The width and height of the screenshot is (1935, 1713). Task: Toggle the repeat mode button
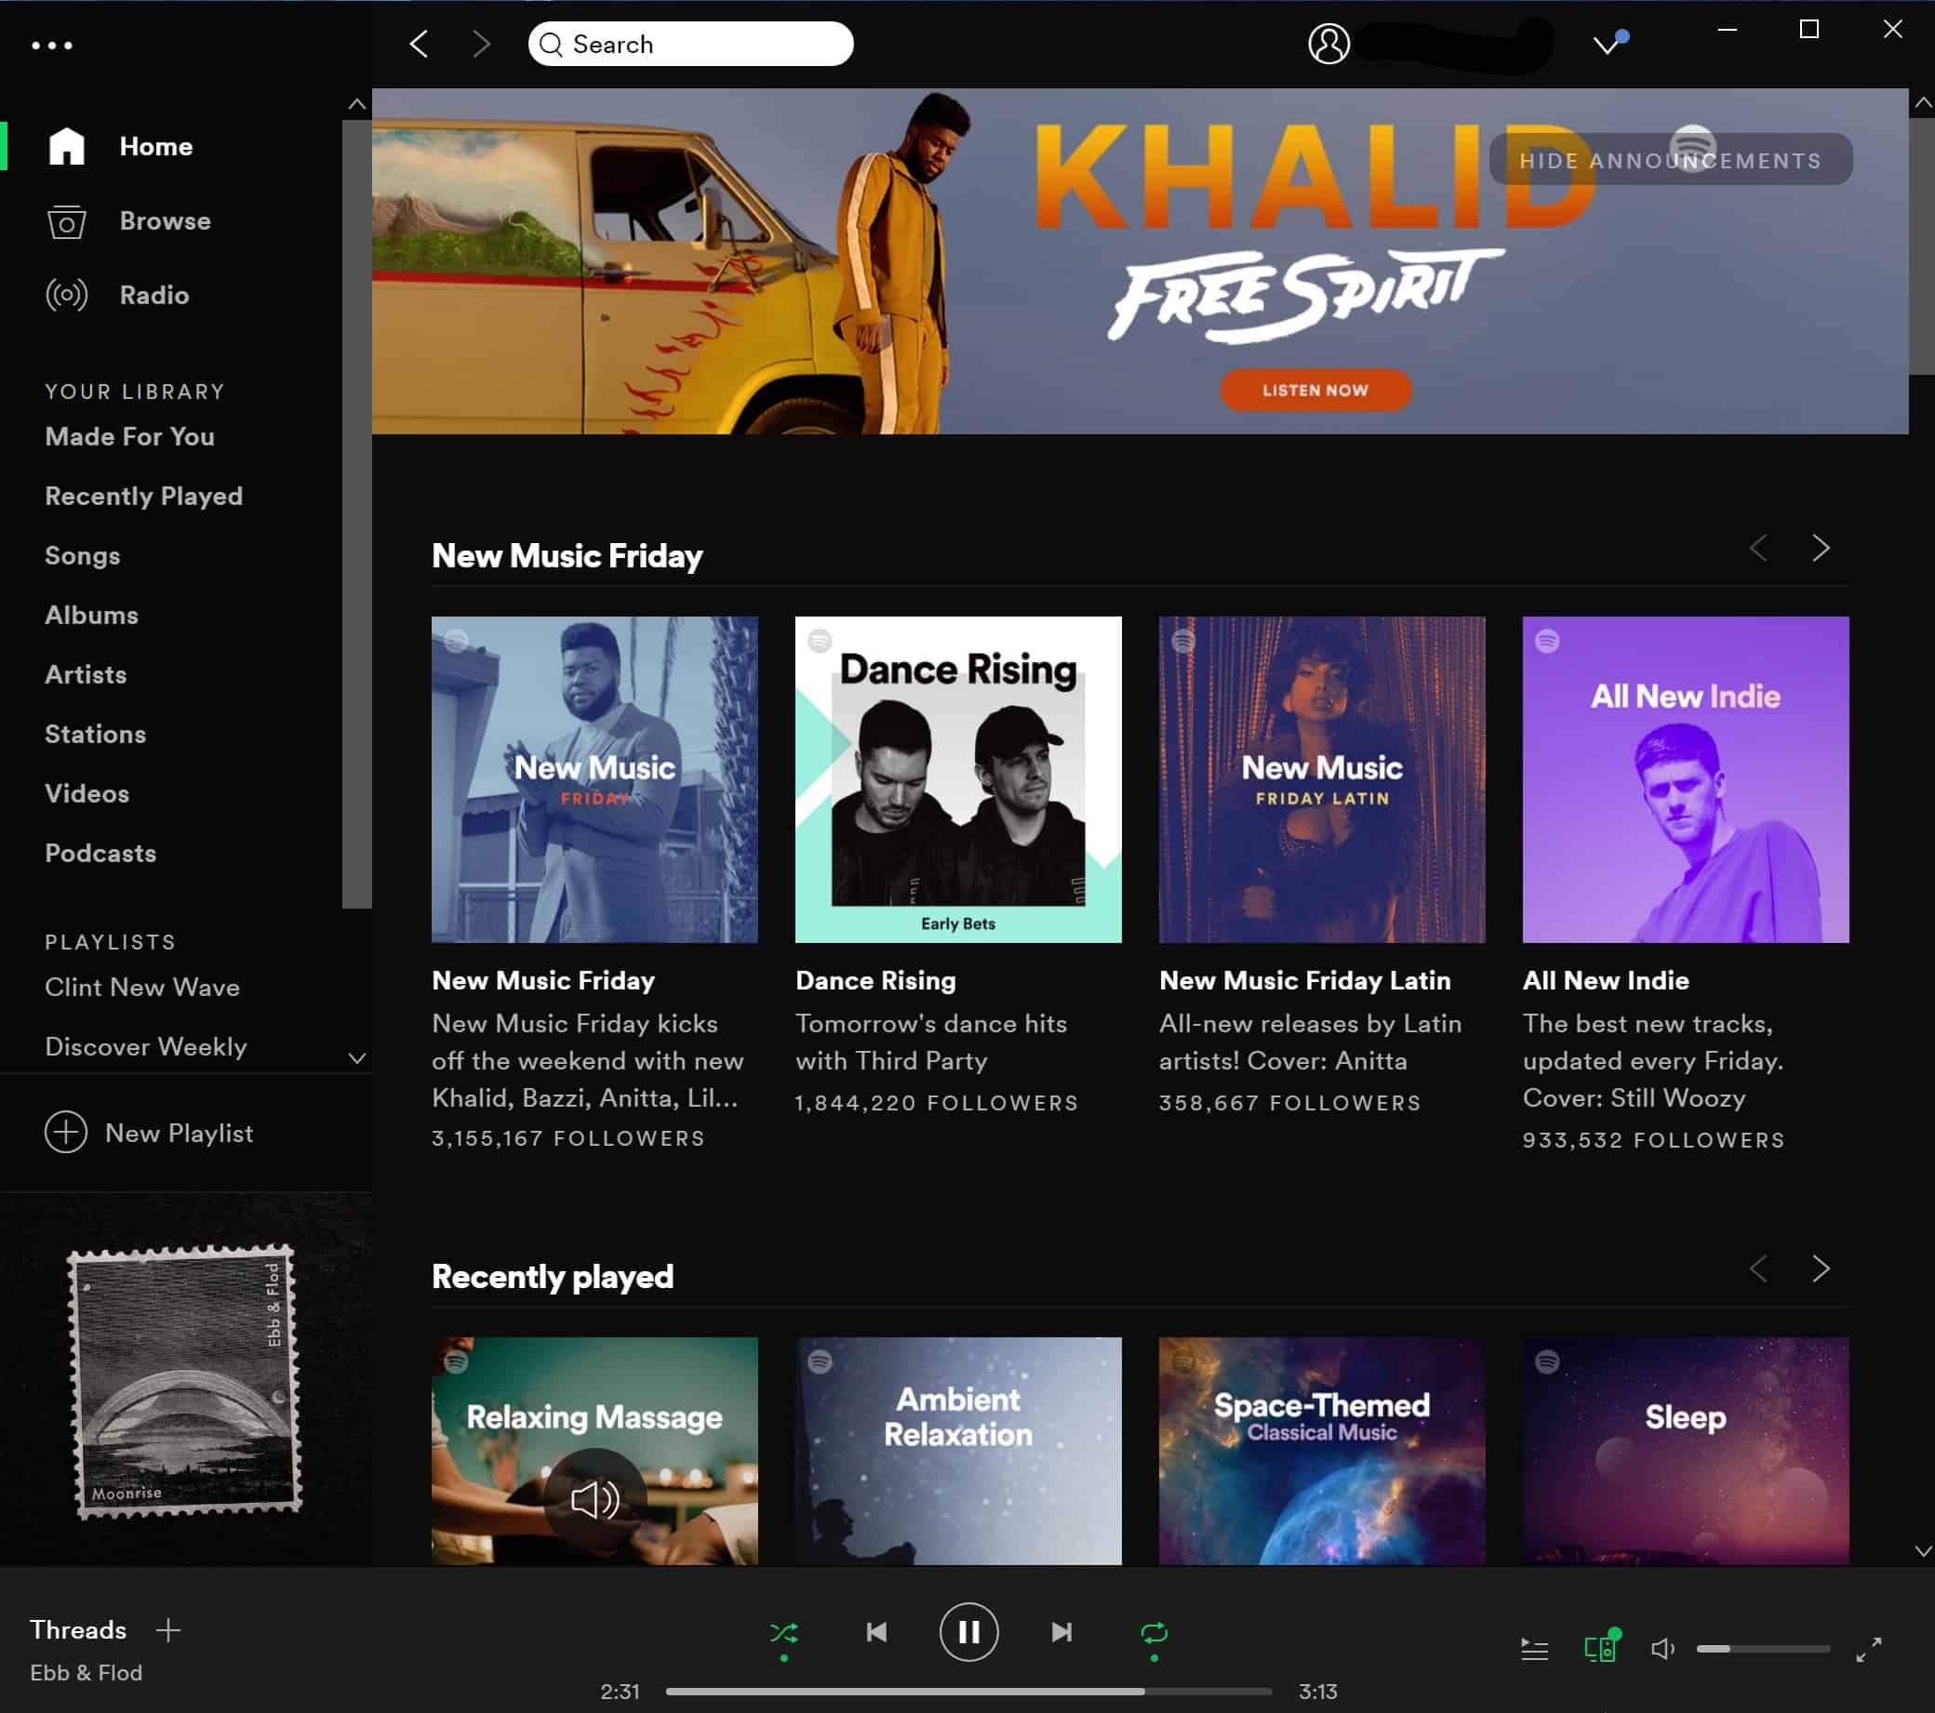[x=1153, y=1632]
